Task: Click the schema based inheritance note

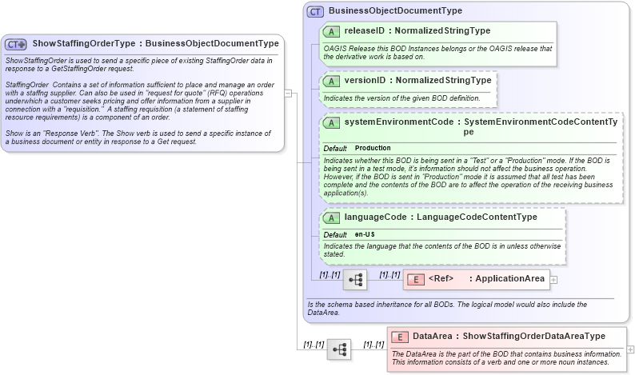Action: pyautogui.click(x=447, y=308)
